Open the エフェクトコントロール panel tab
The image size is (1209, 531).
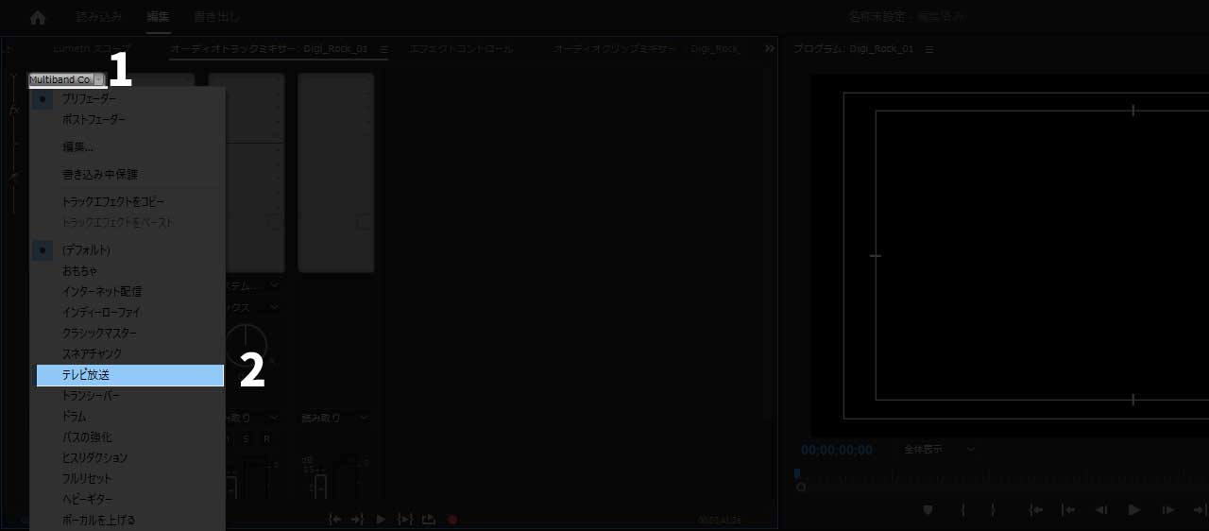click(462, 48)
